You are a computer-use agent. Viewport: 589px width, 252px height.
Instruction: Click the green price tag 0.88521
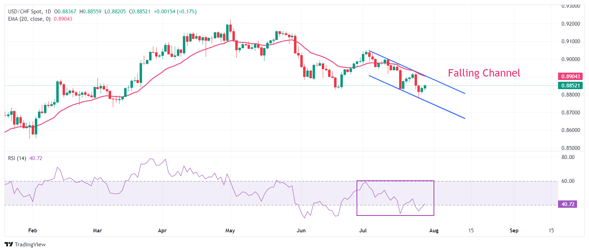pyautogui.click(x=570, y=85)
